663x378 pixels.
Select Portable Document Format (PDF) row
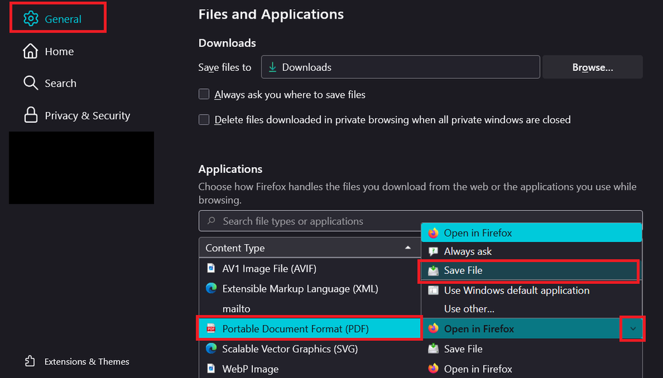309,328
